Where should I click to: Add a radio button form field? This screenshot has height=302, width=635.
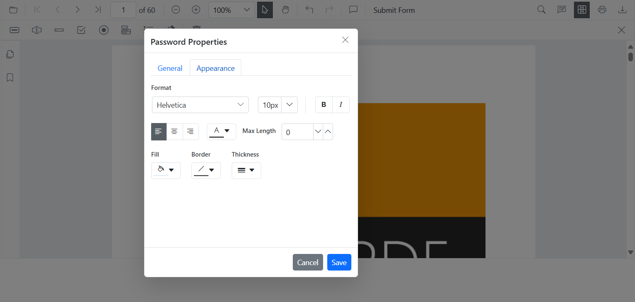(104, 30)
